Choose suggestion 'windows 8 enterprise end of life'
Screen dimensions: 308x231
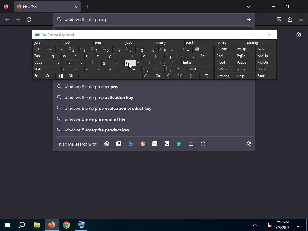click(154, 119)
